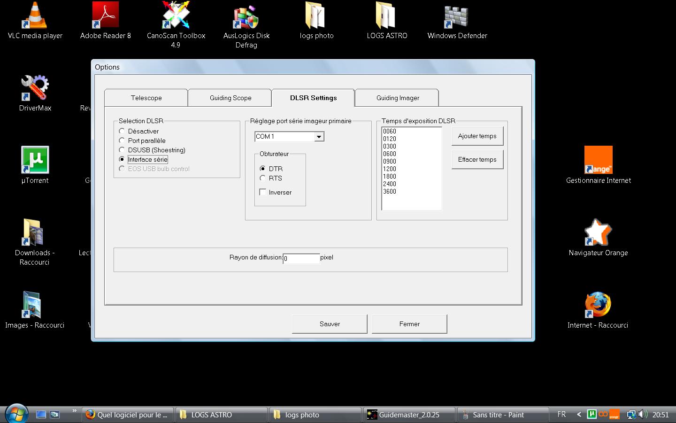This screenshot has height=423, width=676.
Task: Switch to Firefox 'Quel logiciel pour le' taskbar button
Action: (128, 415)
